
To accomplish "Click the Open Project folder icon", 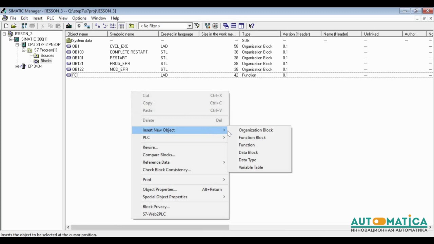I will point(14,26).
